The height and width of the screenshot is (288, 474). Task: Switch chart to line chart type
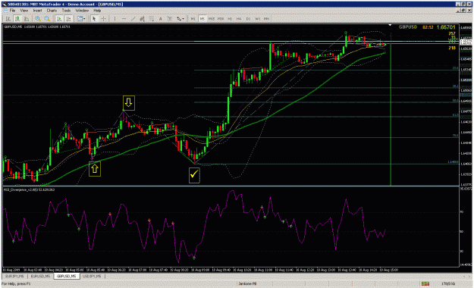[x=27, y=19]
